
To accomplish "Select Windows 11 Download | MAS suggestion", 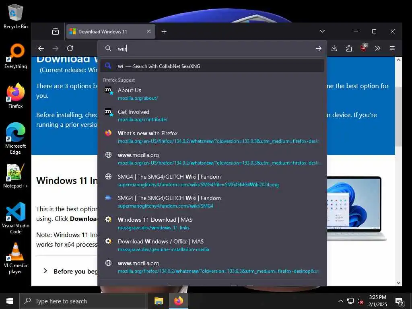I will tap(212, 224).
